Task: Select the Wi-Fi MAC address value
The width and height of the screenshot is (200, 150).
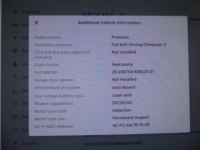Action: pyautogui.click(x=131, y=125)
